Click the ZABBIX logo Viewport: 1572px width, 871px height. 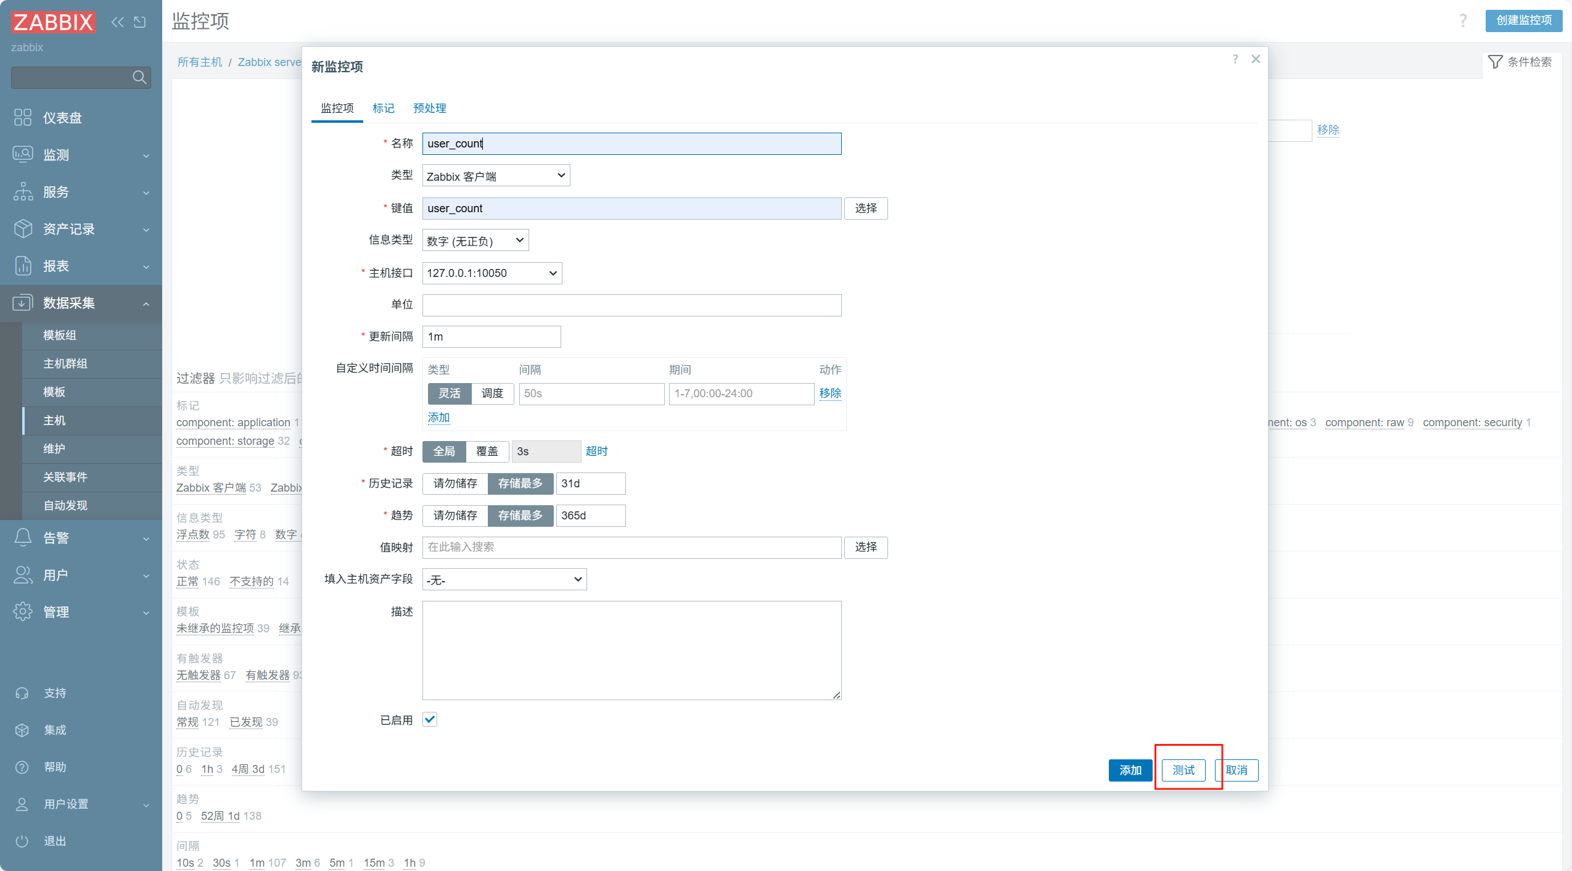(53, 22)
